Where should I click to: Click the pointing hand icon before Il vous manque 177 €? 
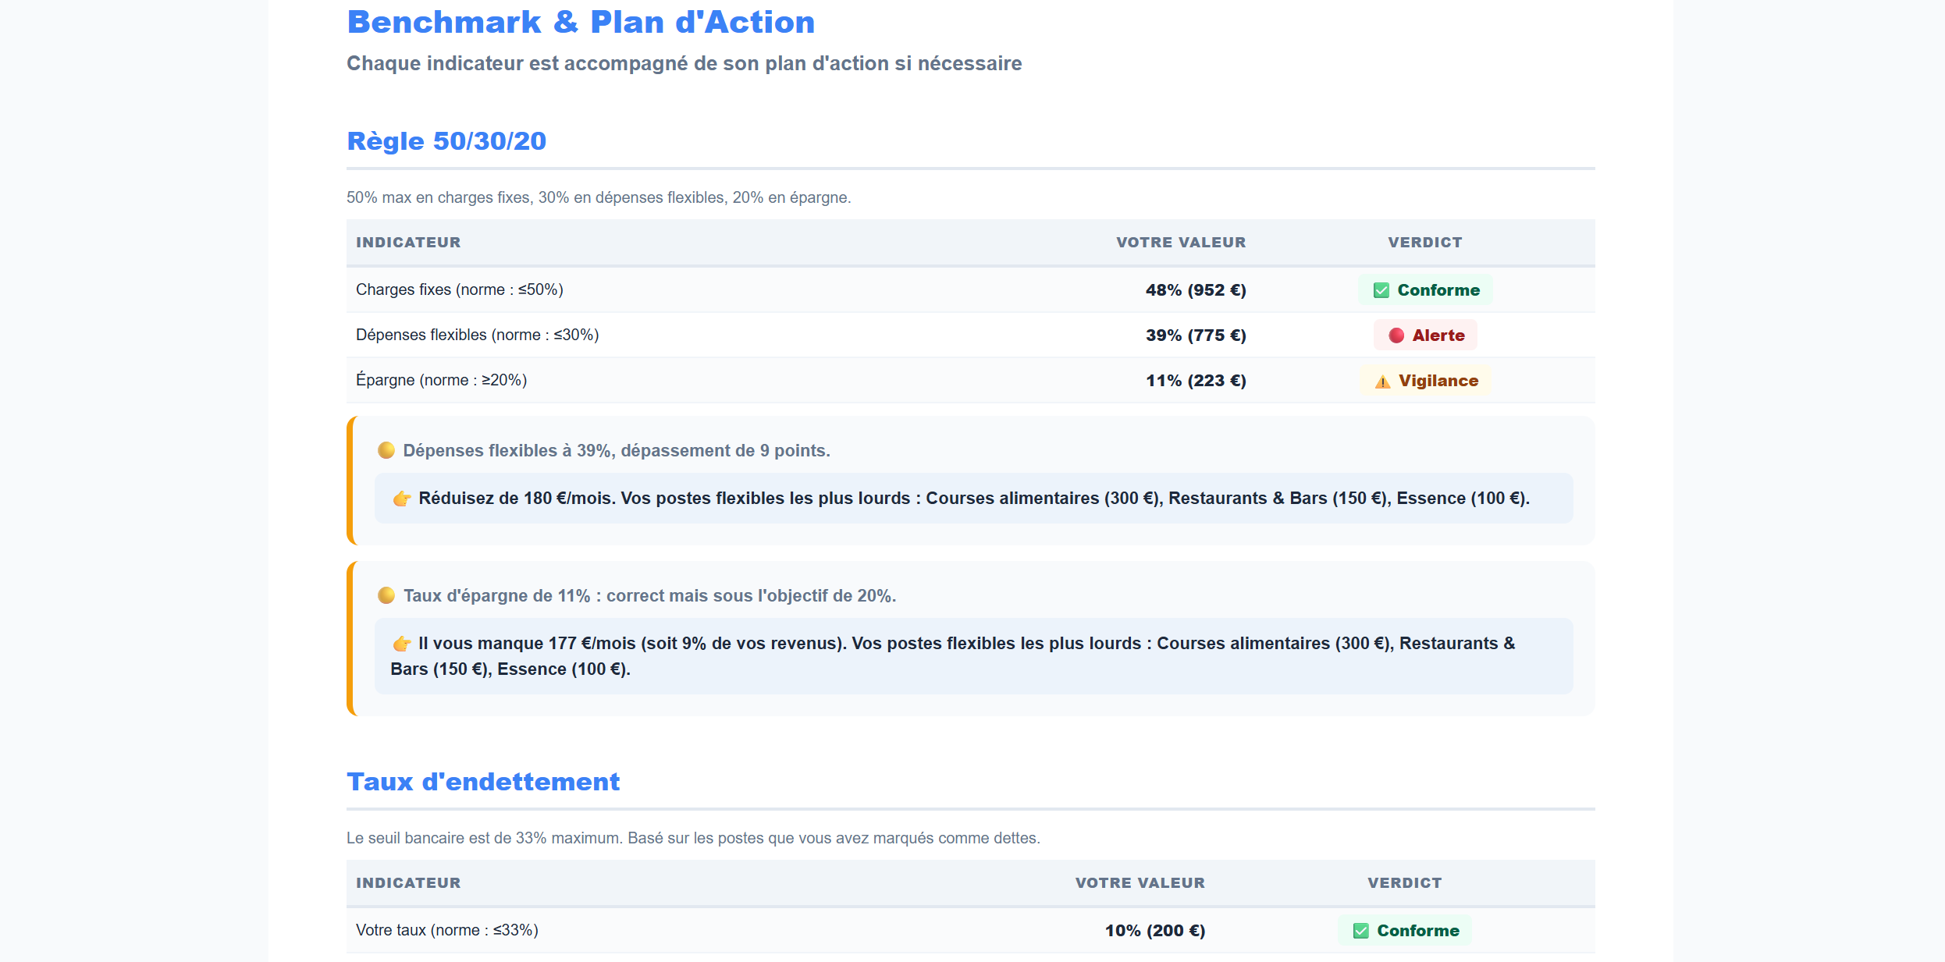401,644
